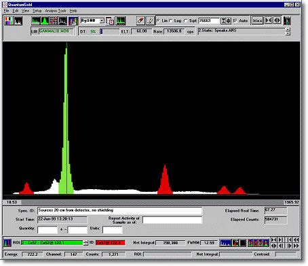
Task: Click the green filled spectrum toolbar icon
Action: (36, 21)
